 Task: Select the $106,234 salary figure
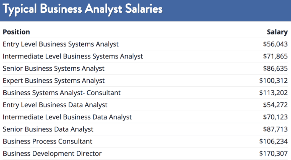point(274,142)
